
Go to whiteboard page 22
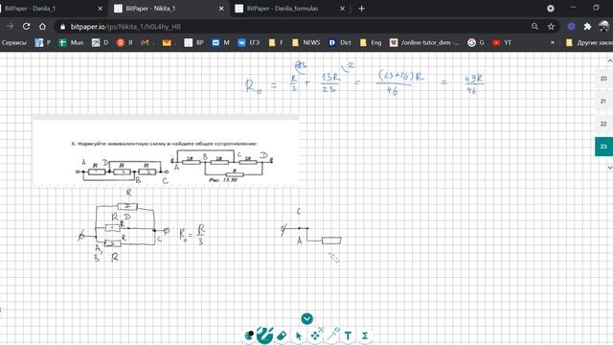tap(603, 124)
